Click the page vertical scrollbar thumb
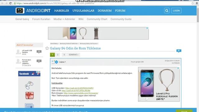Image resolution: width=199 pixels, height=112 pixels. (198, 15)
